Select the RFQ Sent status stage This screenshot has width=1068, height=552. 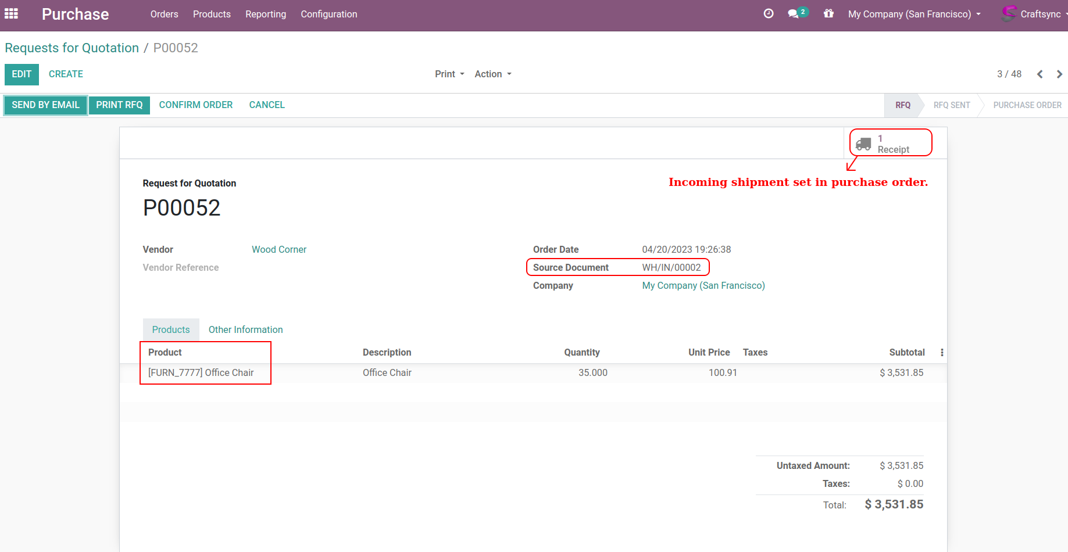coord(951,105)
